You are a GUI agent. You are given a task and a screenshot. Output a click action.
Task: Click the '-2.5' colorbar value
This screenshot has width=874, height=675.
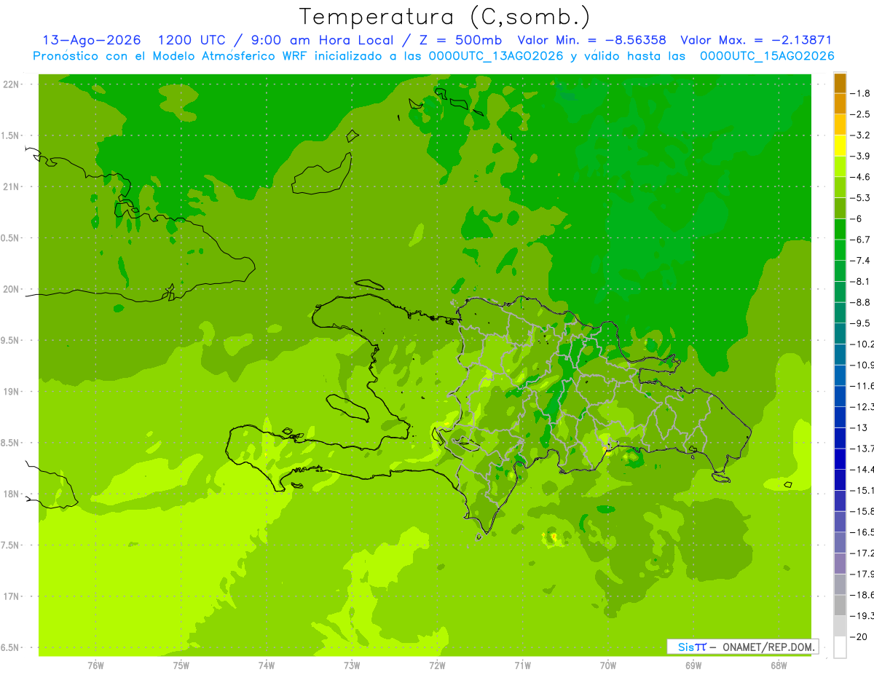[x=861, y=114]
